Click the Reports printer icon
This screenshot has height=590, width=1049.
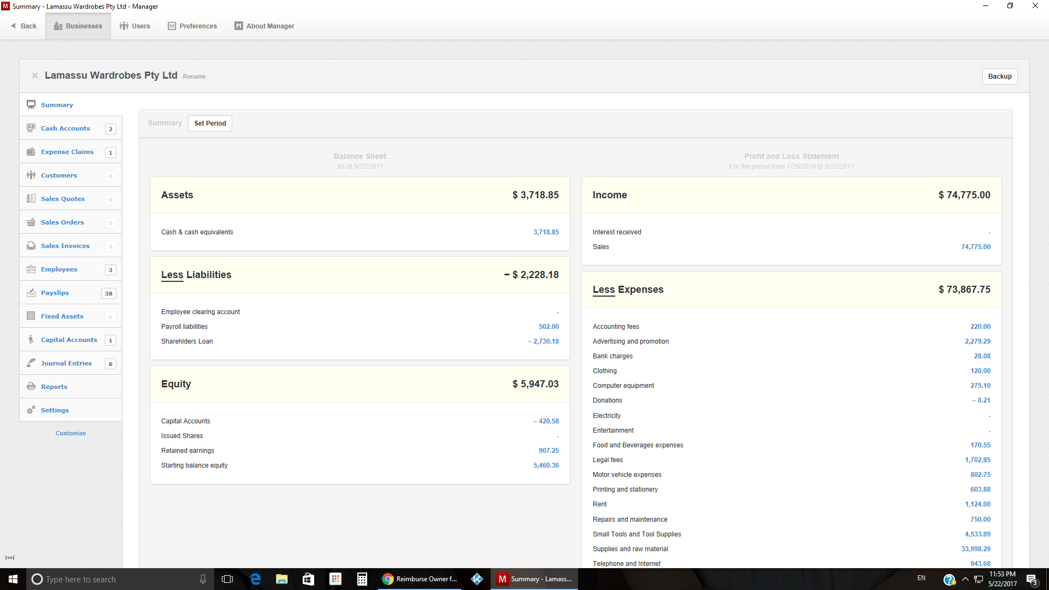point(31,386)
